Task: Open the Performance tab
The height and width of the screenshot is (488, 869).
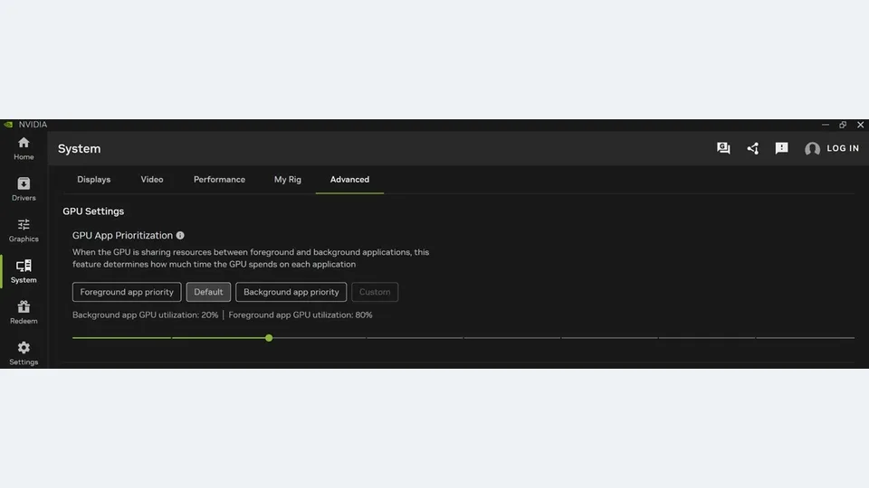Action: click(219, 179)
